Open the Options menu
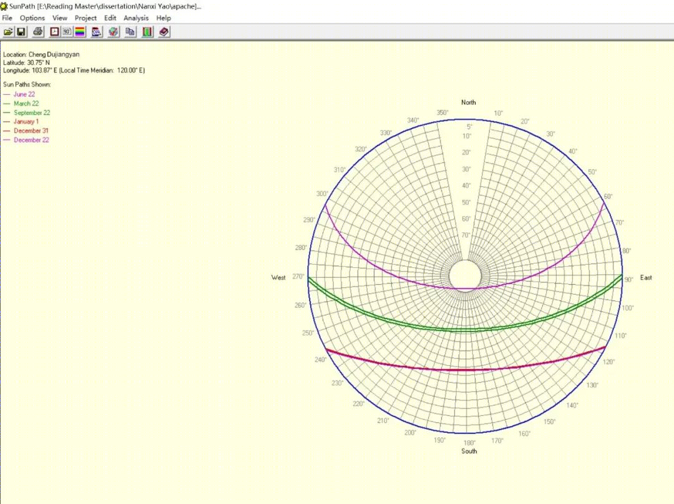This screenshot has width=674, height=504. (x=32, y=18)
